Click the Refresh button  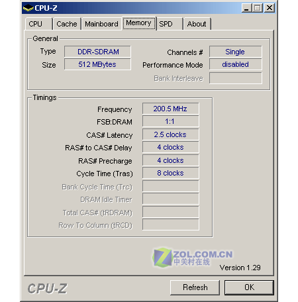click(195, 287)
